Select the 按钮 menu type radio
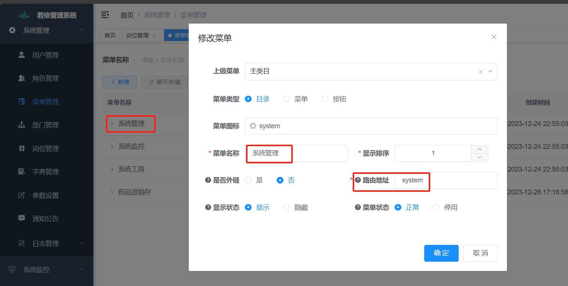Viewport: 568px width, 286px height. coord(325,99)
